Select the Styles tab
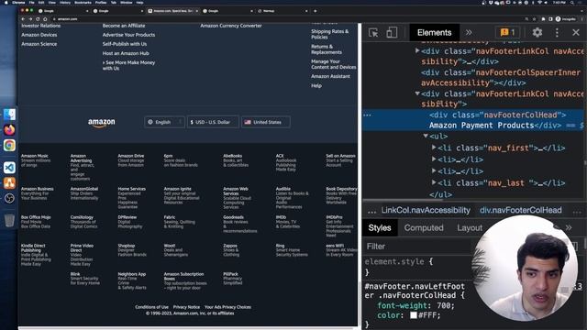The image size is (587, 330). tap(379, 228)
